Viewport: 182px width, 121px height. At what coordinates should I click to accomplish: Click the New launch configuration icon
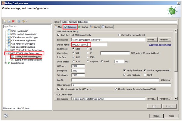pyautogui.click(x=5, y=21)
